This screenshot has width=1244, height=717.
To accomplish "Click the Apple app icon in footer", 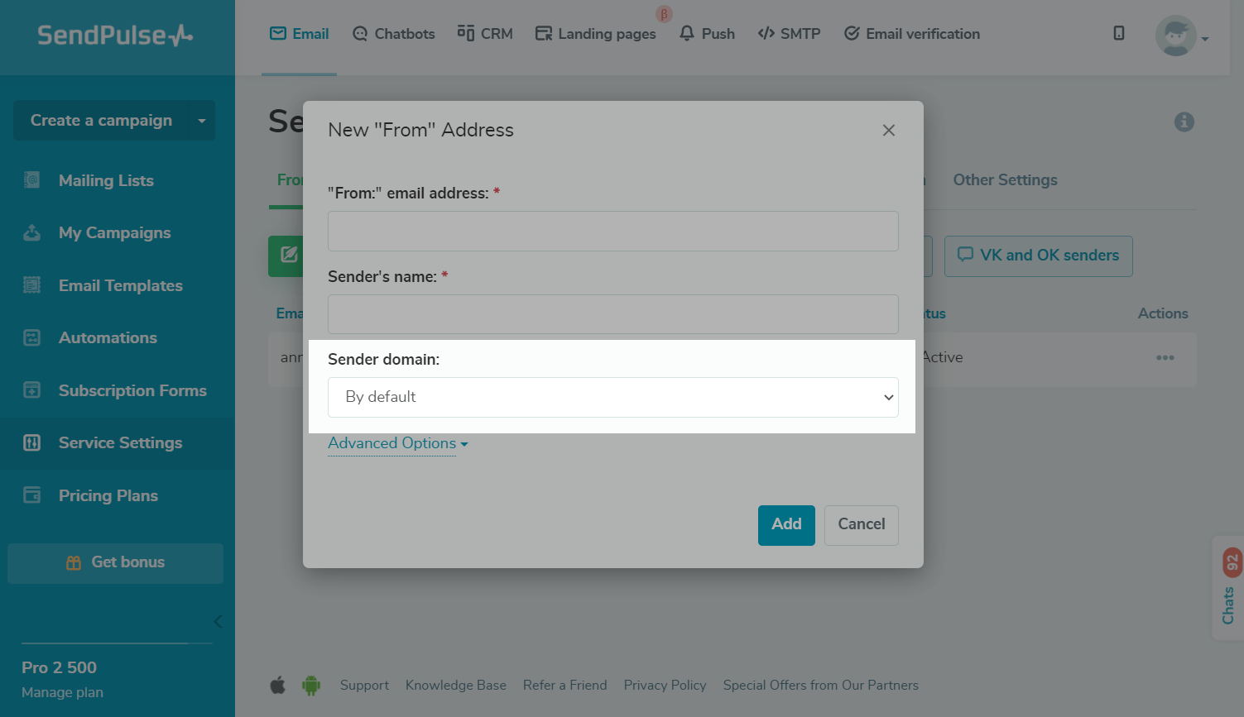I will (278, 685).
